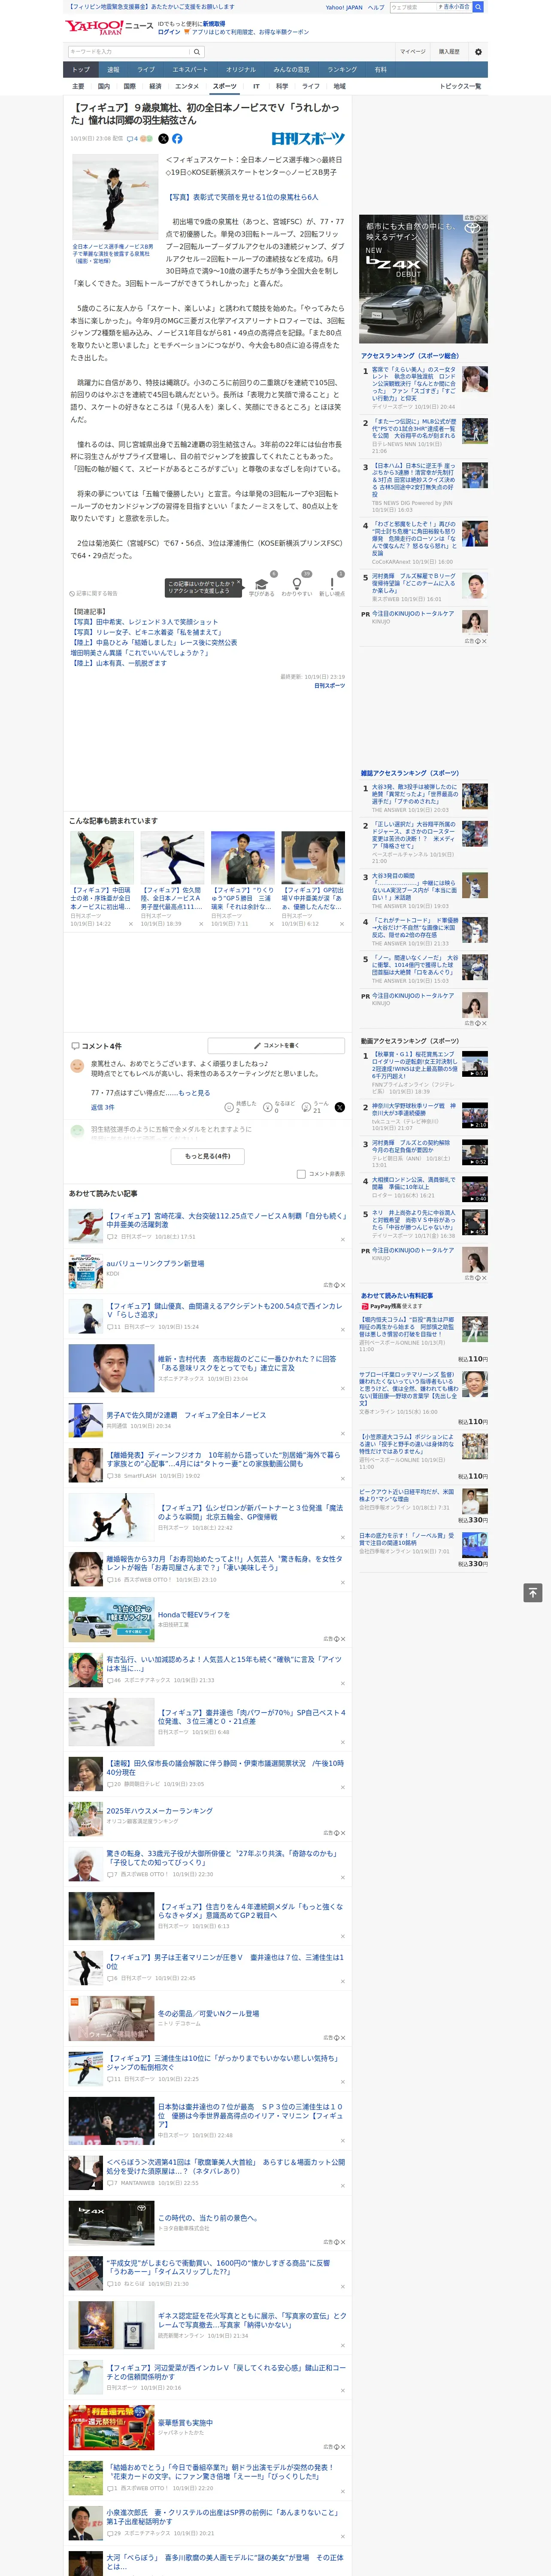
Task: Select the 国際 category tab
Action: tap(129, 86)
